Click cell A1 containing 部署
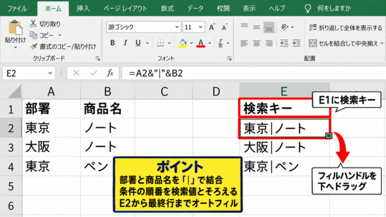Image resolution: width=386 pixels, height=217 pixels. pos(51,108)
